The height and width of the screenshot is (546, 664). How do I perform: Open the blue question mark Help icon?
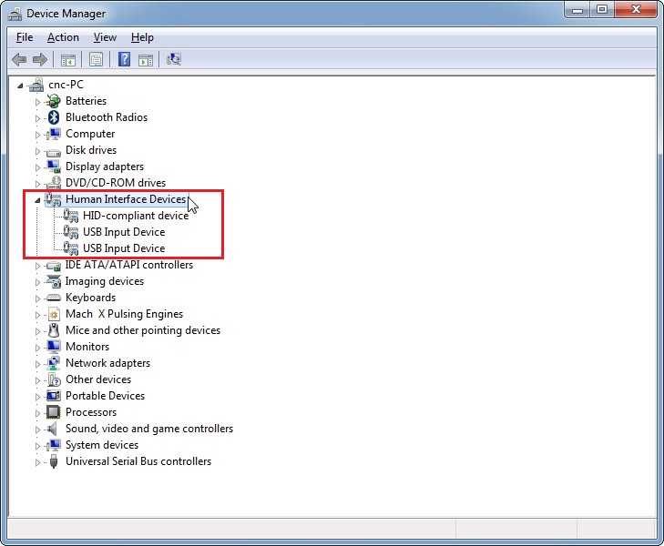(x=124, y=59)
